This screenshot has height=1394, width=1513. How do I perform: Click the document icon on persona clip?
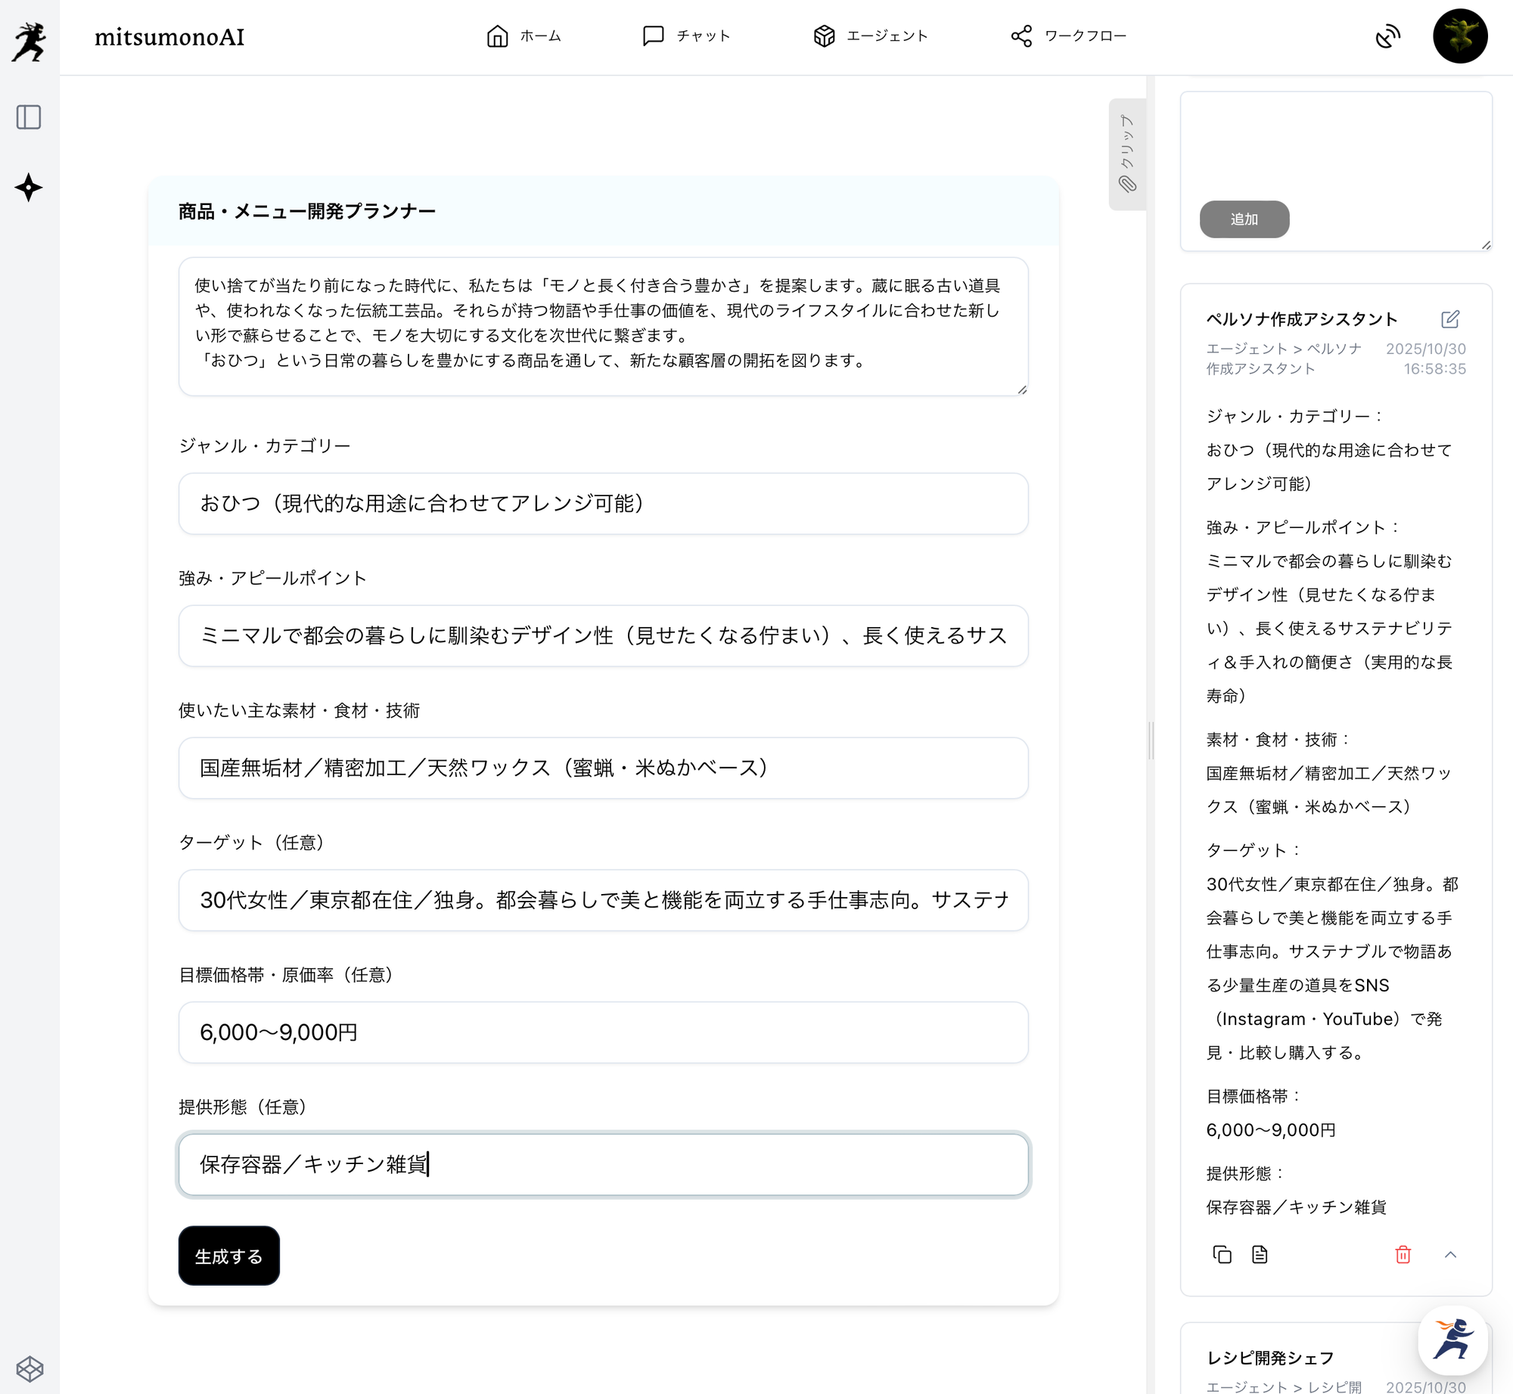(1260, 1255)
